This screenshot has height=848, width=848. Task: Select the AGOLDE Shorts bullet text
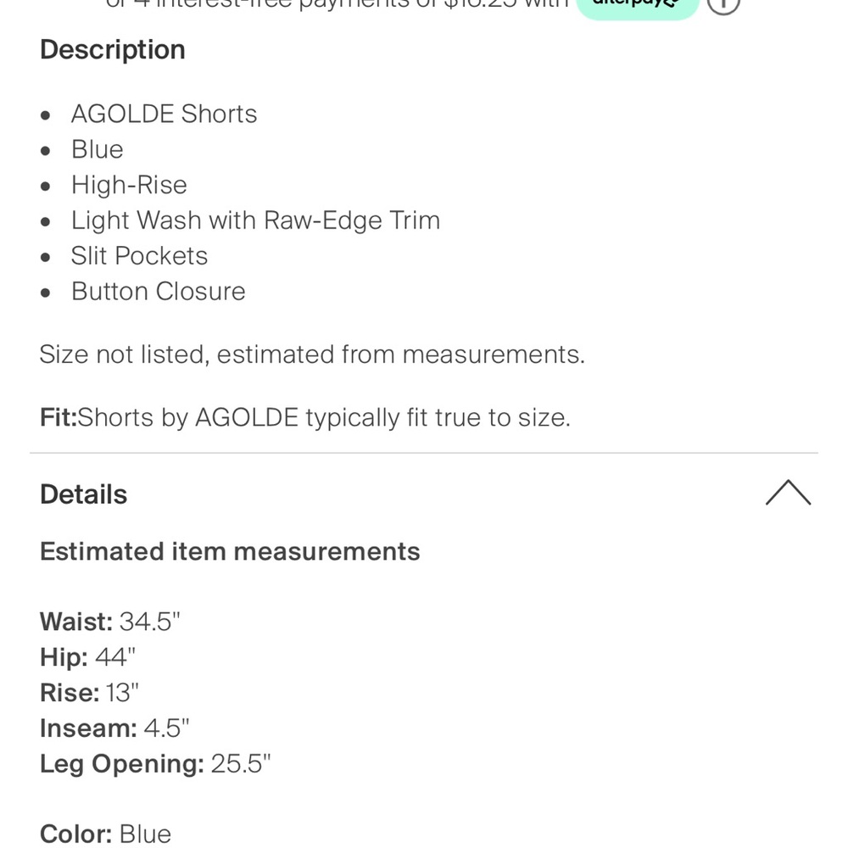tap(164, 114)
